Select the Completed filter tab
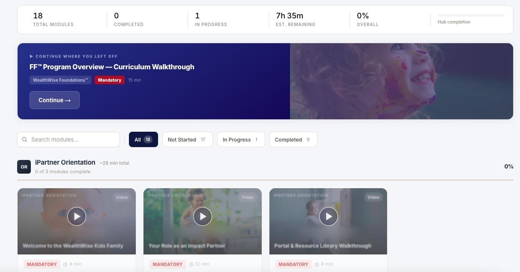 (293, 139)
